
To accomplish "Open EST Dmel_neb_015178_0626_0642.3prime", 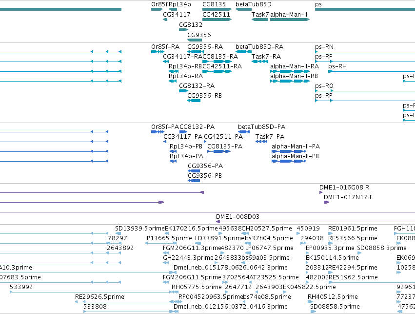I will (231, 268).
